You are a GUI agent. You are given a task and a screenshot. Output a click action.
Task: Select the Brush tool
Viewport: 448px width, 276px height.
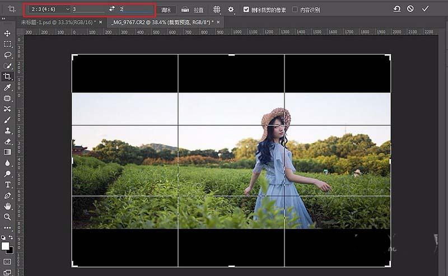click(7, 120)
